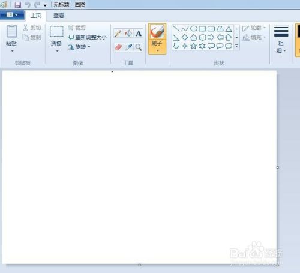Switch to the 主页 tab
300x273 pixels.
tap(35, 16)
